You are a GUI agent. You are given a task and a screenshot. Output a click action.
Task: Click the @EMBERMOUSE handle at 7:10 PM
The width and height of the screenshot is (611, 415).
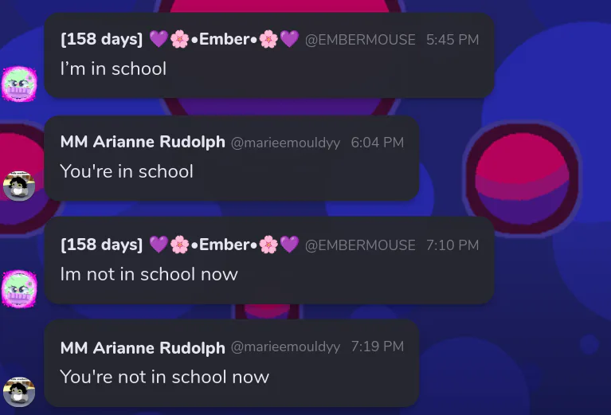click(360, 245)
